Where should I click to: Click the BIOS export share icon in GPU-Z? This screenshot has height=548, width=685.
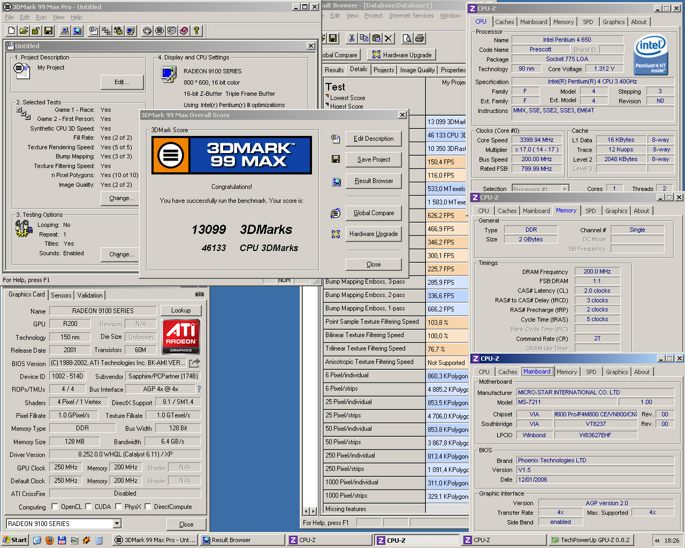tap(194, 363)
